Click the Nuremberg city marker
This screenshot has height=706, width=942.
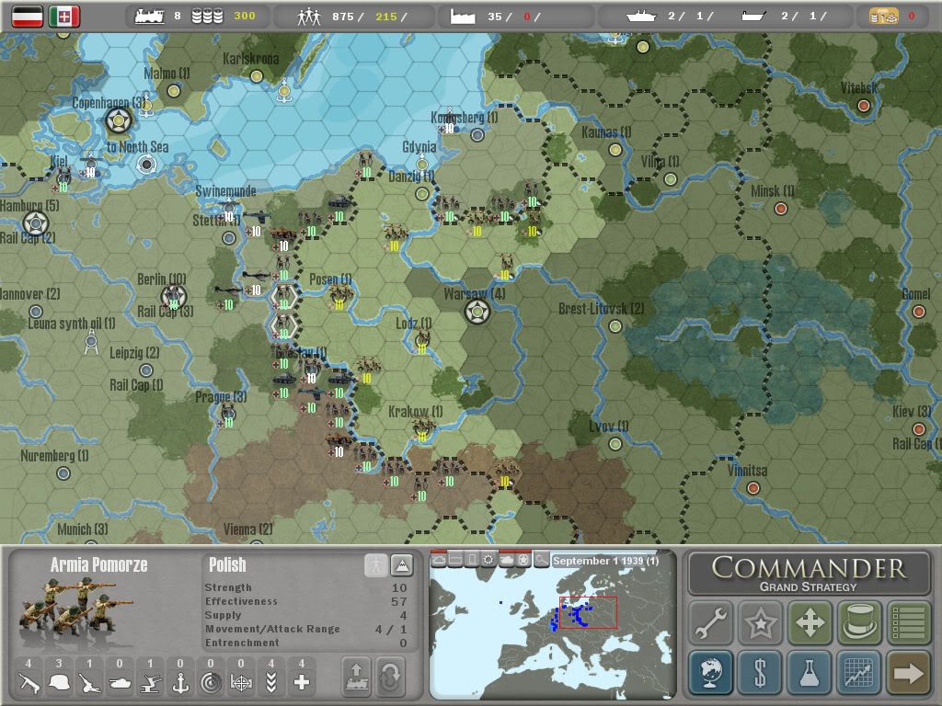coord(63,473)
